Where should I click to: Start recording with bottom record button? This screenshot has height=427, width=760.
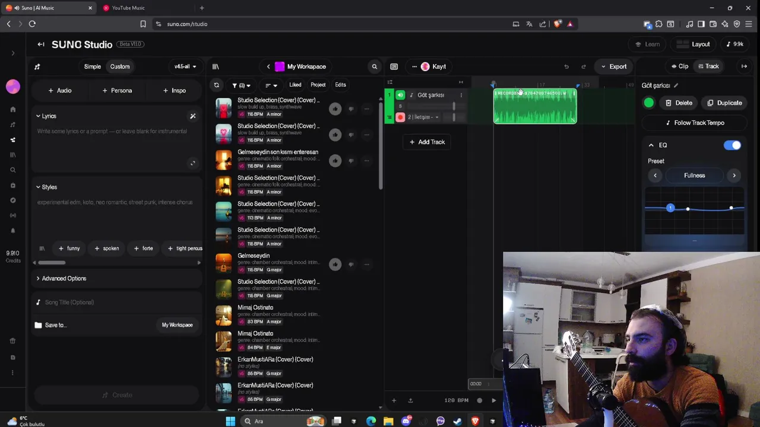click(480, 400)
